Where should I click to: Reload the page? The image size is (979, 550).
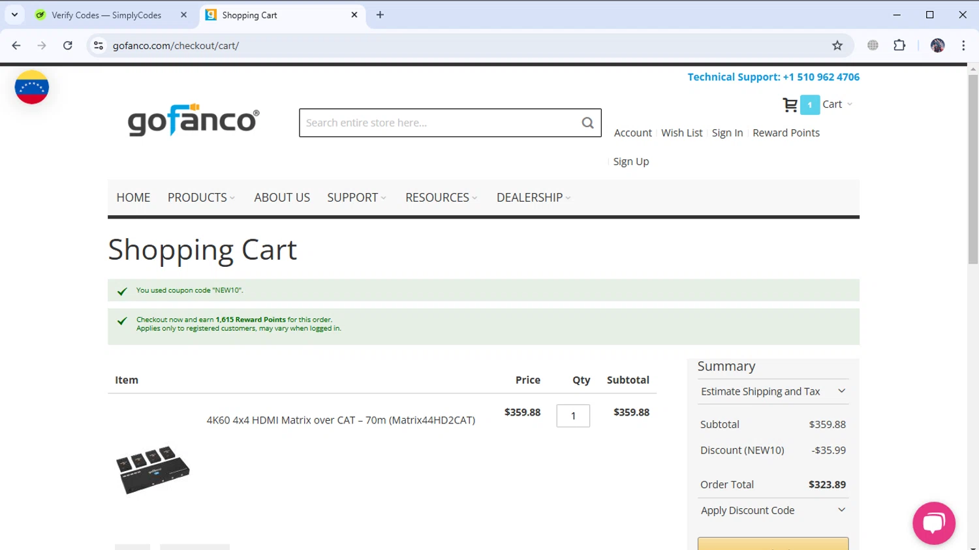click(68, 46)
